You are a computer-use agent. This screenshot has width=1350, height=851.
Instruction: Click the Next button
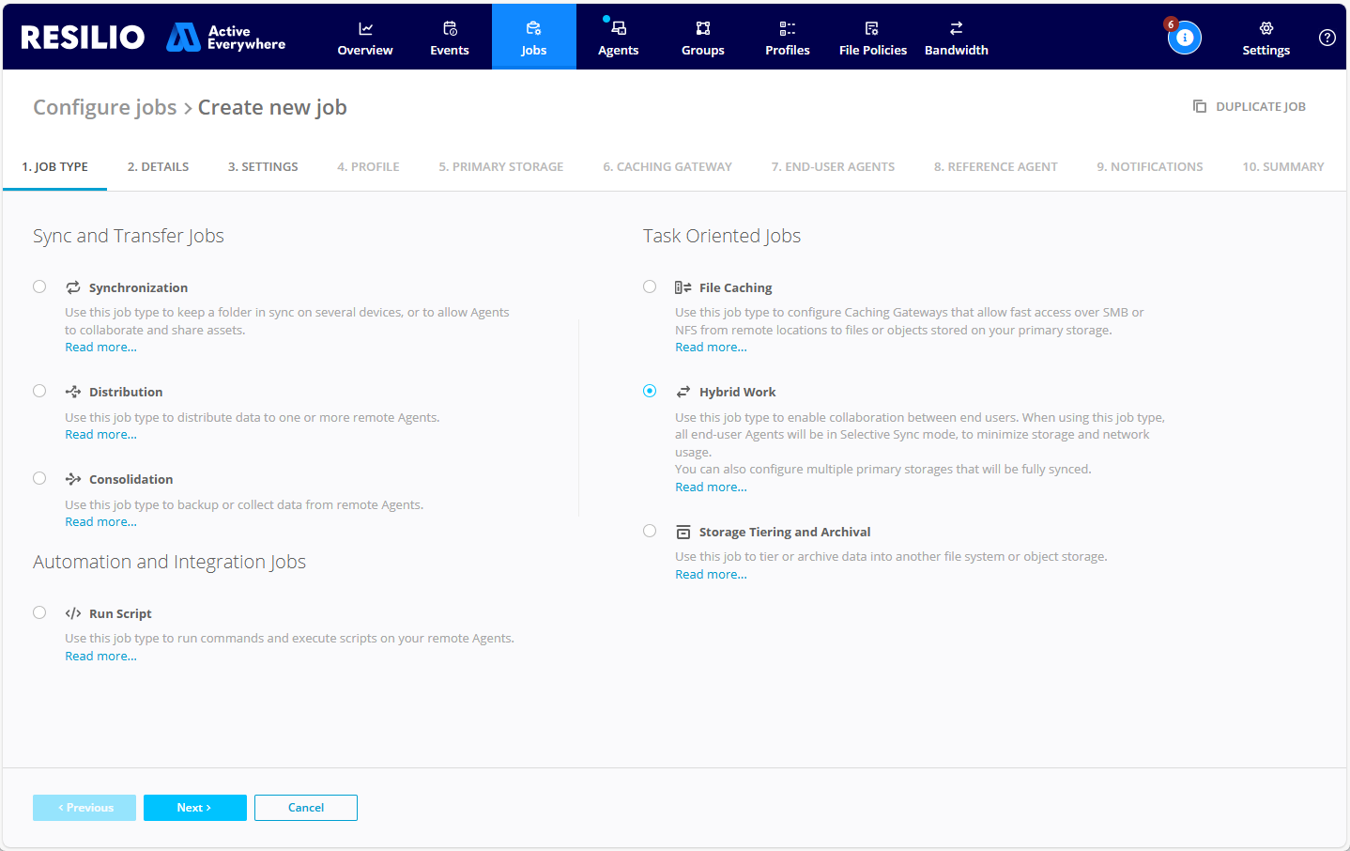(194, 808)
